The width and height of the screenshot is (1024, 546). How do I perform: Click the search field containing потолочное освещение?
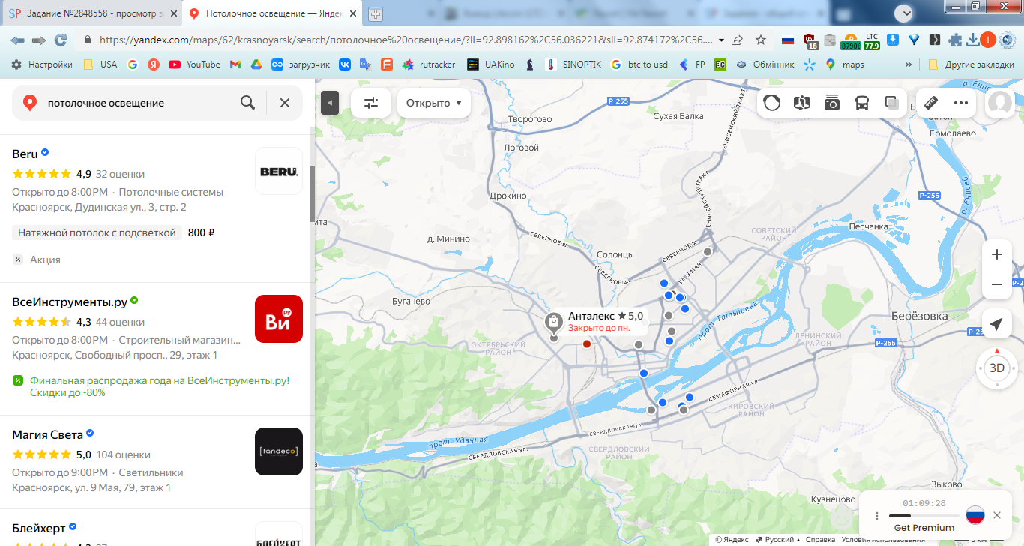(x=139, y=103)
